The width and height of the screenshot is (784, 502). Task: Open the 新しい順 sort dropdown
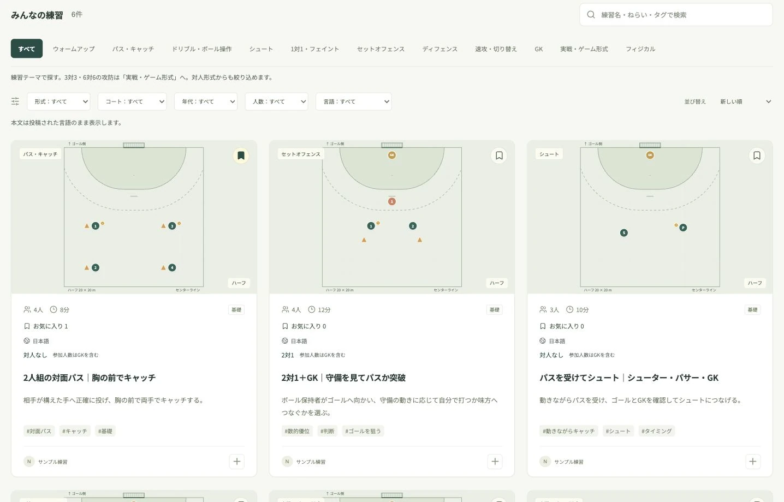[x=745, y=101]
